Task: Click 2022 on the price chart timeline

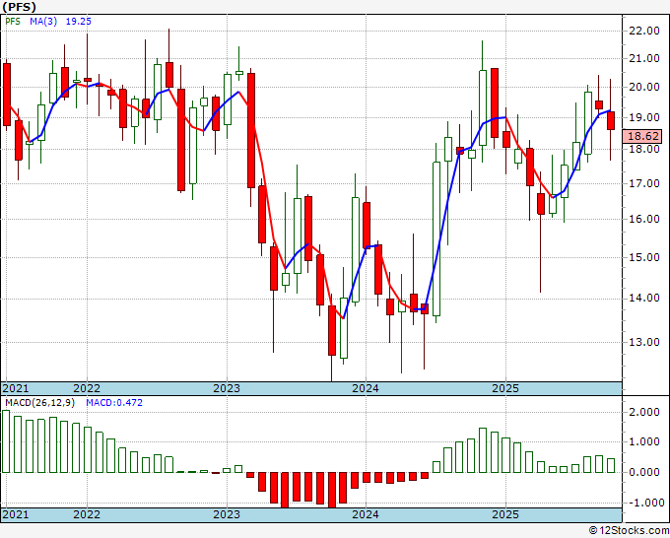Action: coord(87,388)
